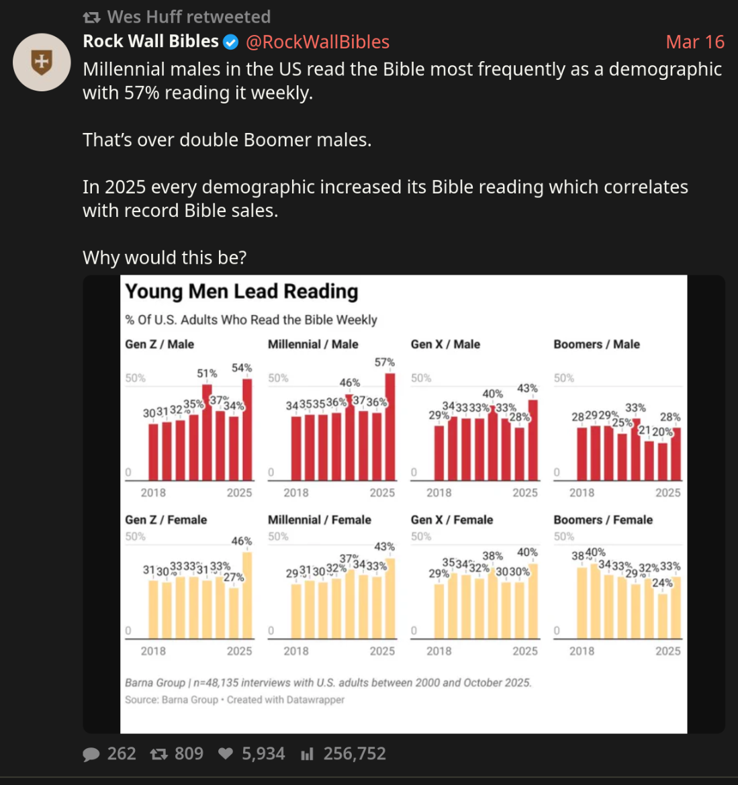738x785 pixels.
Task: Click the "Young Men Lead Reading" chart title
Action: tap(242, 291)
